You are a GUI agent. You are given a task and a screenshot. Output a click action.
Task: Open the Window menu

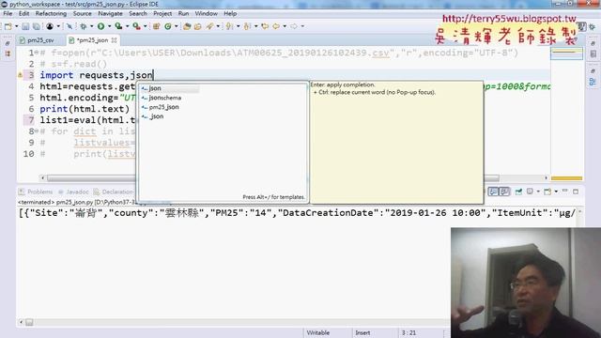coord(207,13)
